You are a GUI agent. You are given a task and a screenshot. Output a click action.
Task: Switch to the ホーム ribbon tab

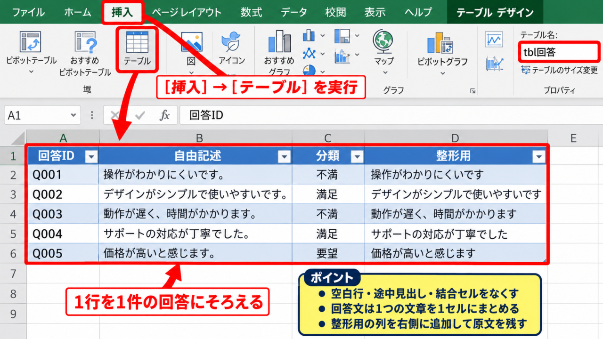click(x=78, y=12)
